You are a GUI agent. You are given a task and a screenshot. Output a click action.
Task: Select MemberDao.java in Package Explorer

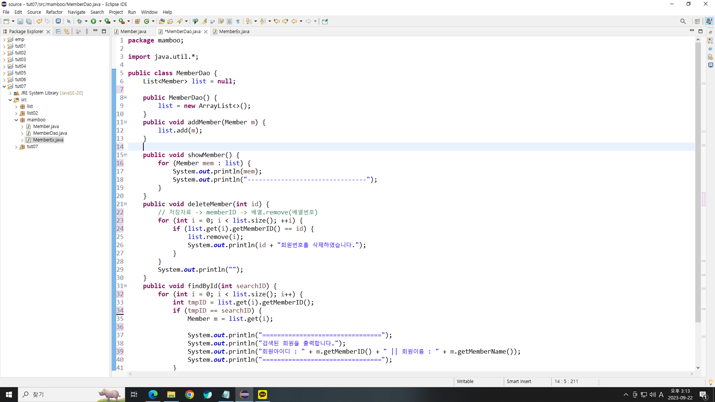pos(50,133)
